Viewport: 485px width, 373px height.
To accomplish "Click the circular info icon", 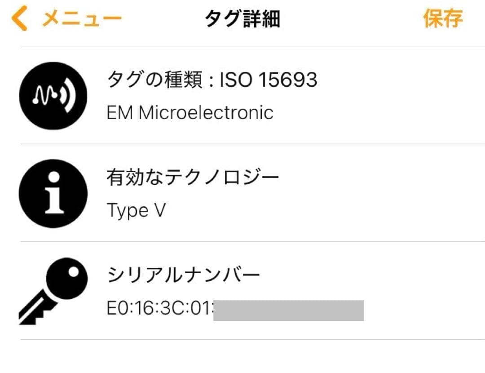I will tap(53, 194).
